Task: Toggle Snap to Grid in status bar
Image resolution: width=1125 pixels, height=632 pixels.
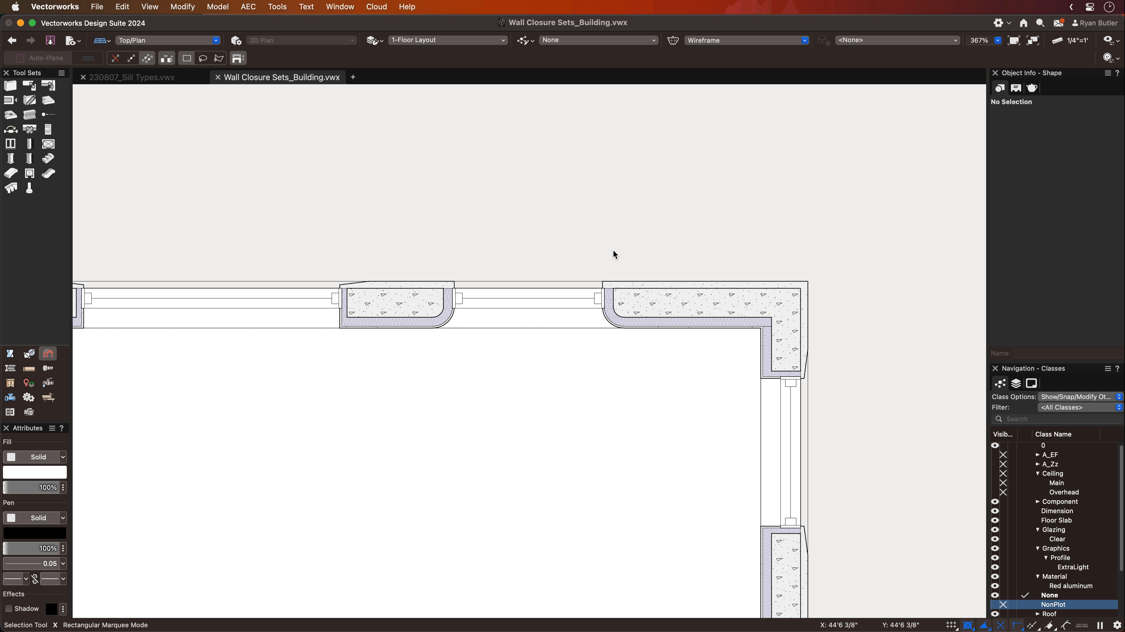Action: 952,625
